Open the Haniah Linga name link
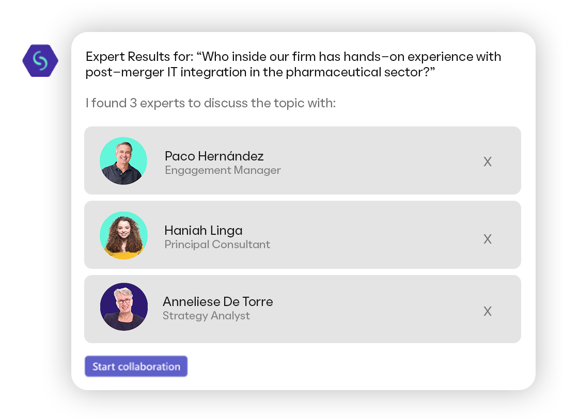This screenshot has width=563, height=419. tap(203, 230)
